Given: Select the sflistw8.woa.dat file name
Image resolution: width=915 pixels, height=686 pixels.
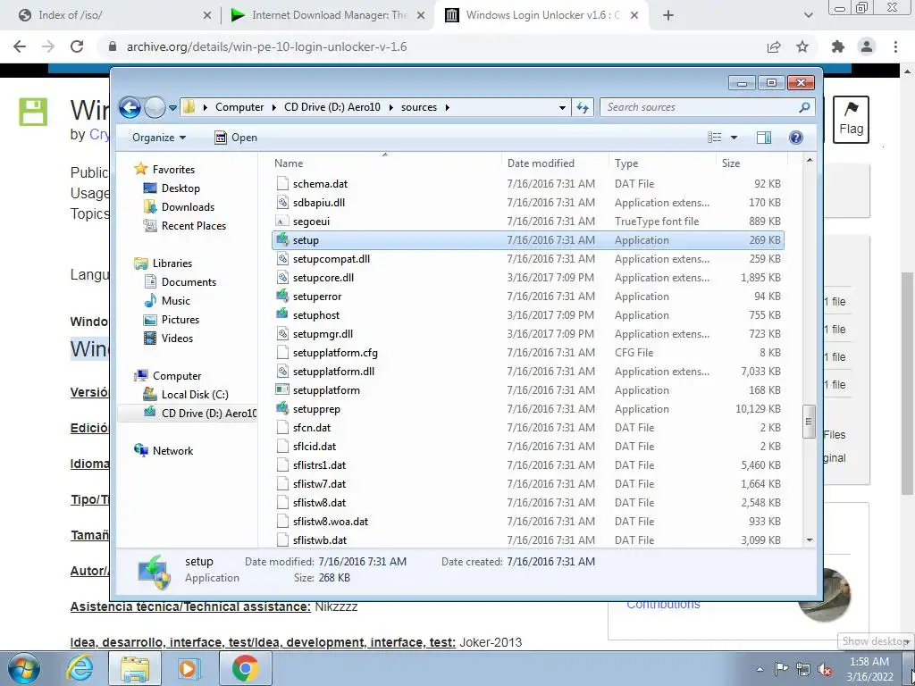Looking at the screenshot, I should coord(331,522).
